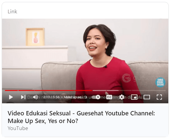Click the 3:13 / 5:56 time display
The width and height of the screenshot is (170, 138).
(x=51, y=97)
